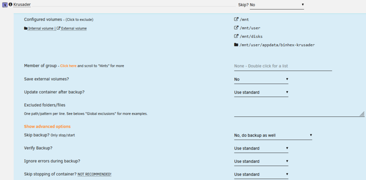Click the external volume icon for /mnt
366x180 pixels.
[x=236, y=19]
